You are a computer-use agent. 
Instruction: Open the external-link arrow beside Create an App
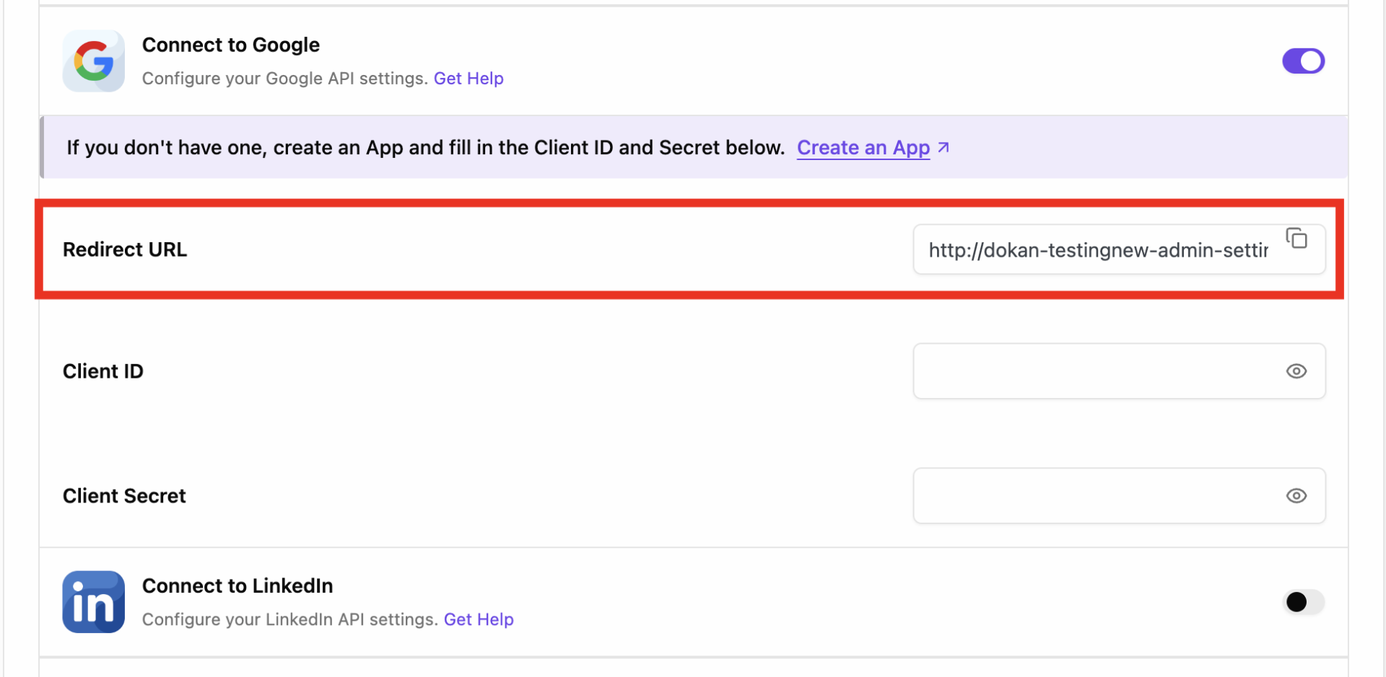943,148
